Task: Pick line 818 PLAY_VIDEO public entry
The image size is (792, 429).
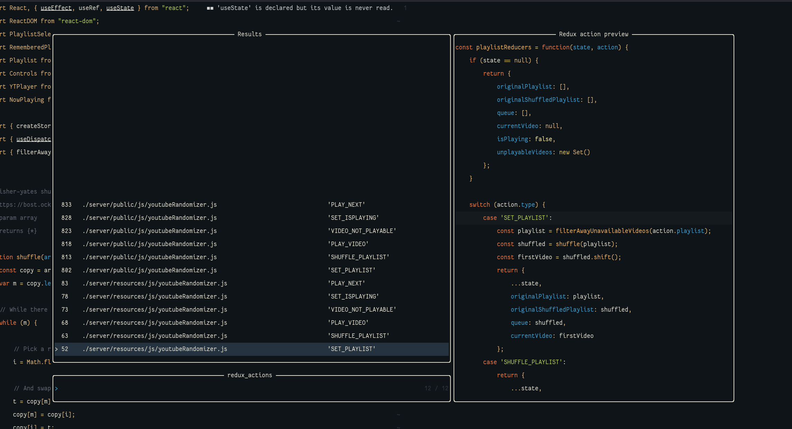Action: click(149, 244)
